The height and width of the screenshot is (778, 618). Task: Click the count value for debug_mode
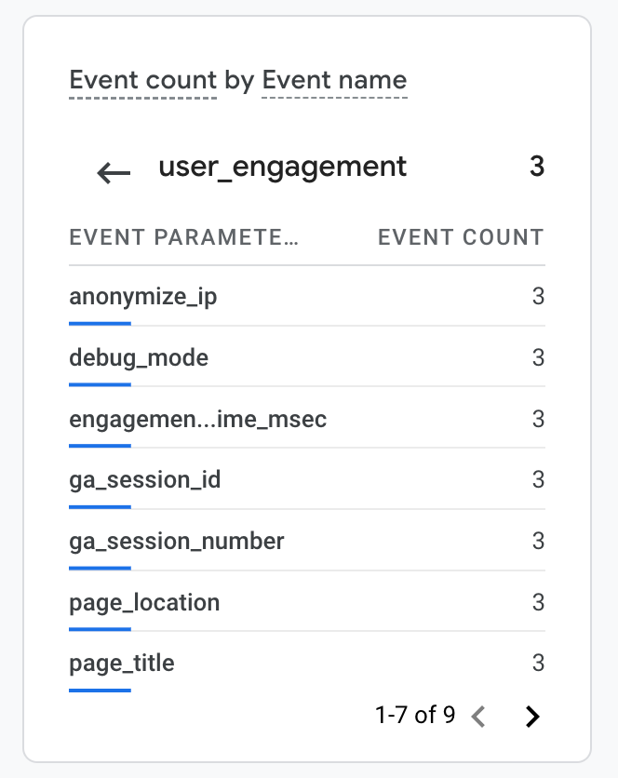coord(538,357)
